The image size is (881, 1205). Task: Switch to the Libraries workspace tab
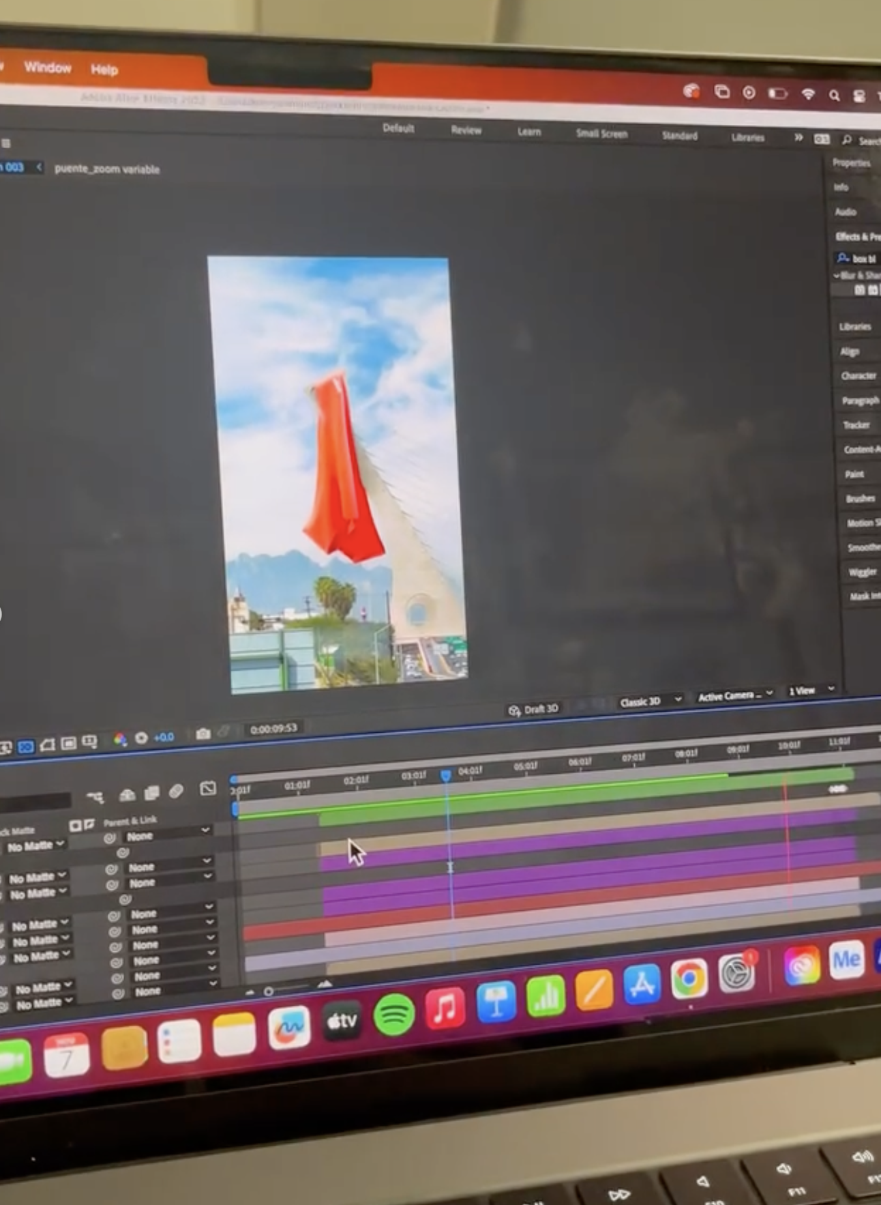748,137
